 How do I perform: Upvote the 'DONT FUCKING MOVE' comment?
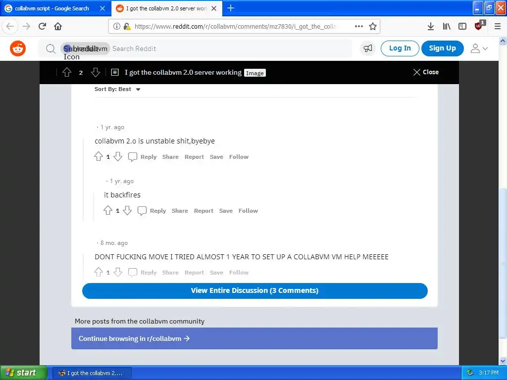pyautogui.click(x=99, y=273)
